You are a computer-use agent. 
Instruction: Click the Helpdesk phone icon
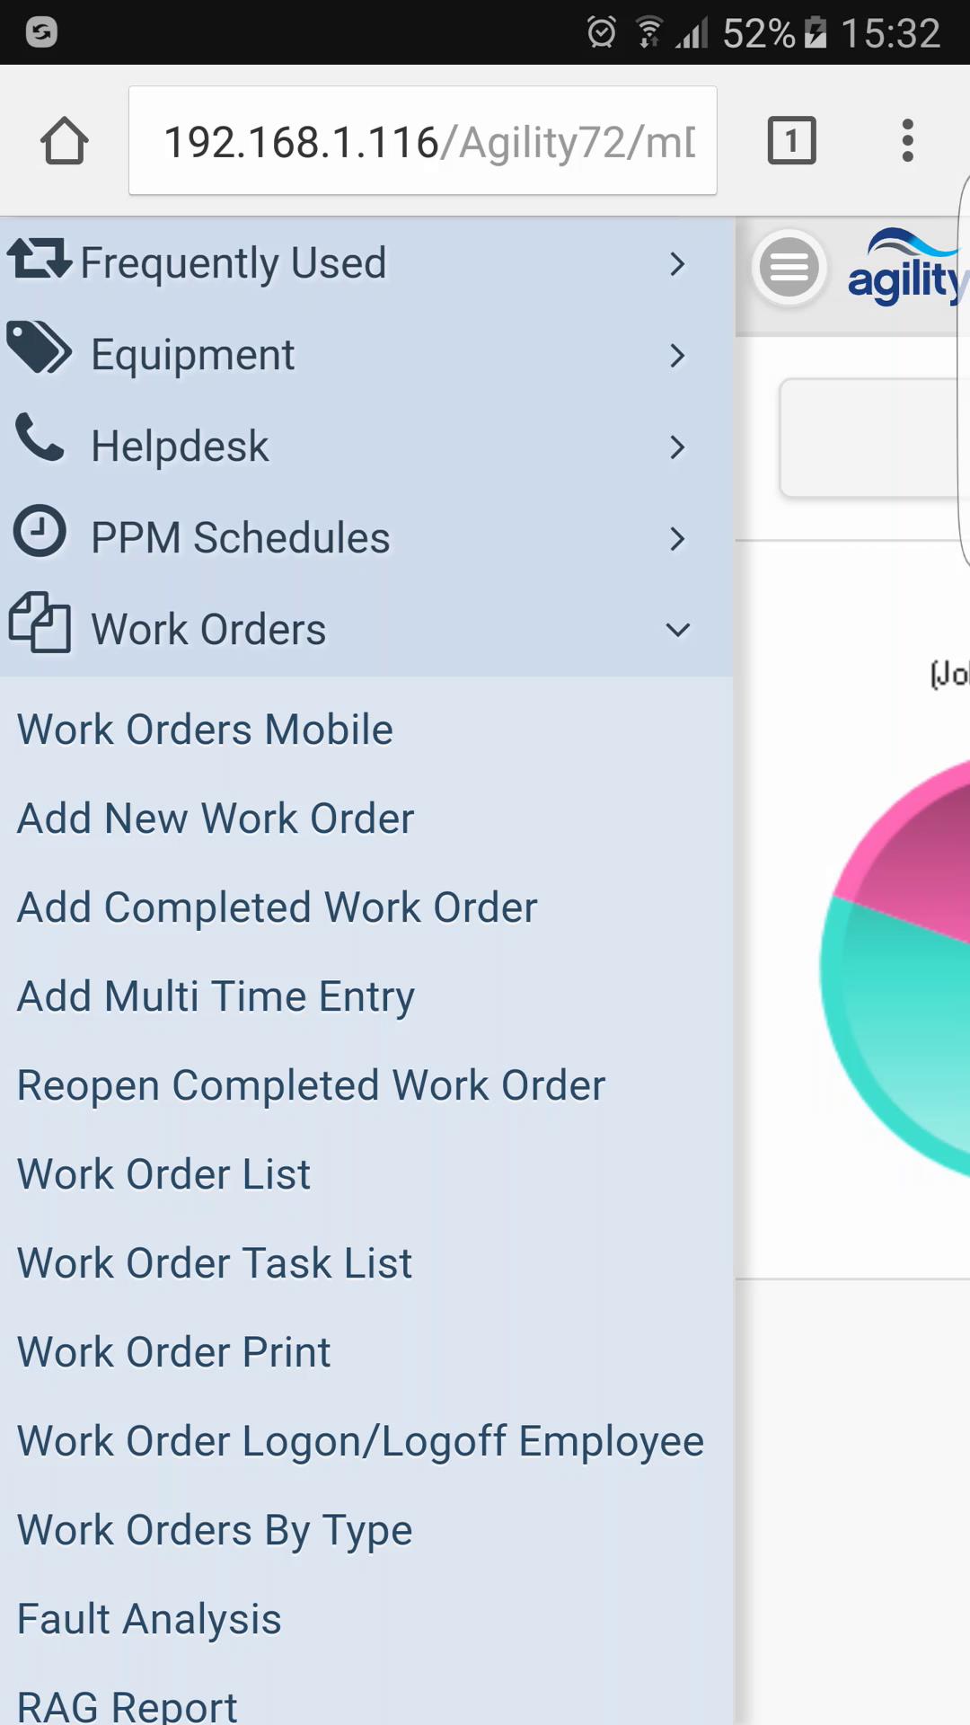tap(40, 438)
